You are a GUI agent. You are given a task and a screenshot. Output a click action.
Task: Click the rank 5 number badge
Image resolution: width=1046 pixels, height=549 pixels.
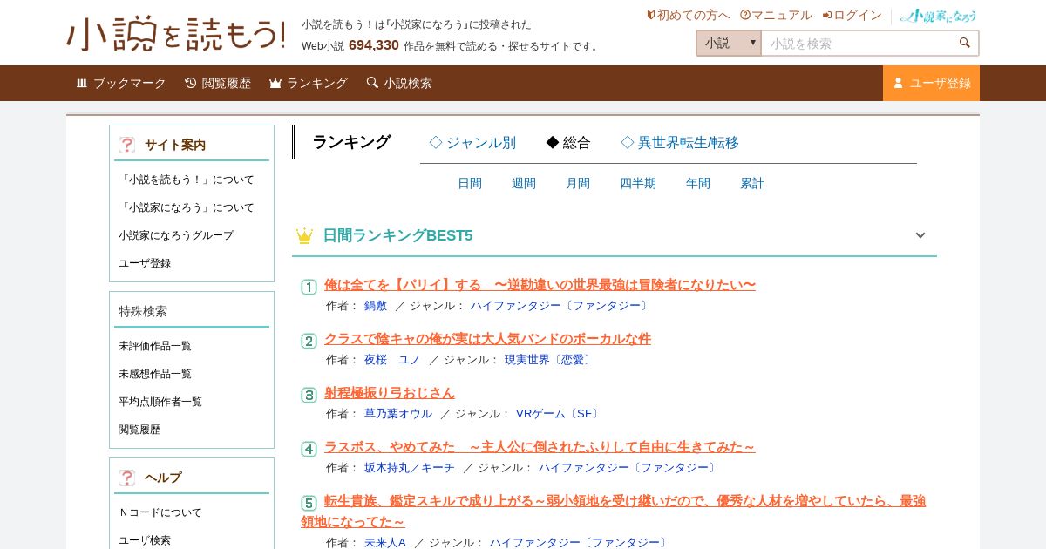309,503
